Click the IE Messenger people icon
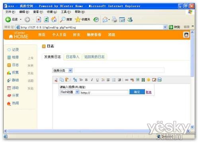Image resolution: width=199 pixels, height=143 pixels. pyautogui.click(x=130, y=19)
